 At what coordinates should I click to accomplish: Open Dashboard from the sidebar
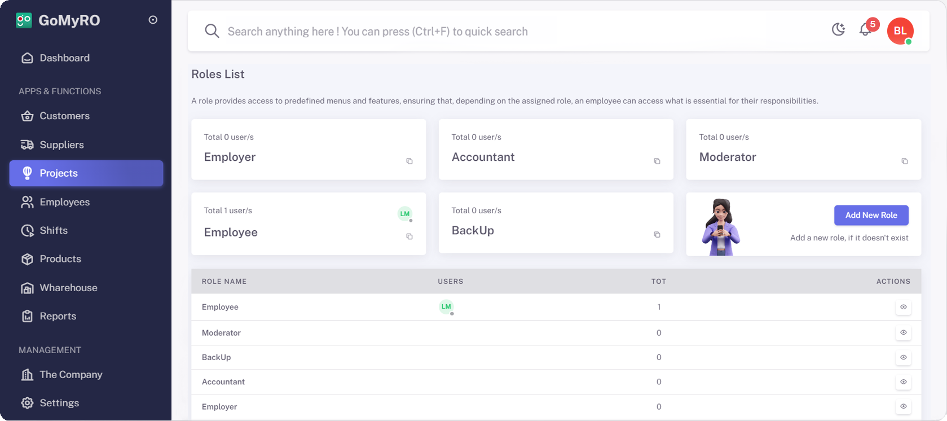point(64,58)
